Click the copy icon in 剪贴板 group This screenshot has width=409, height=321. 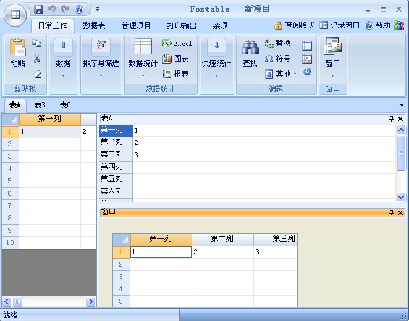[x=37, y=43]
